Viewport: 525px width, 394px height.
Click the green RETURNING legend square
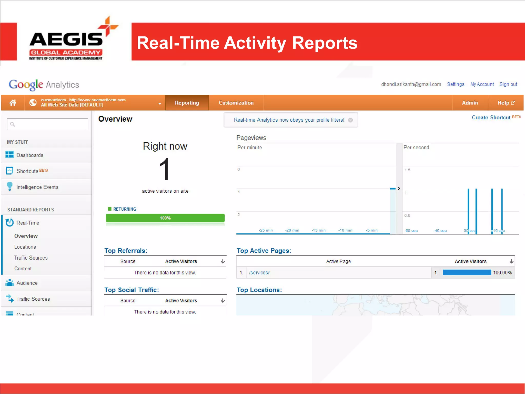(x=110, y=209)
